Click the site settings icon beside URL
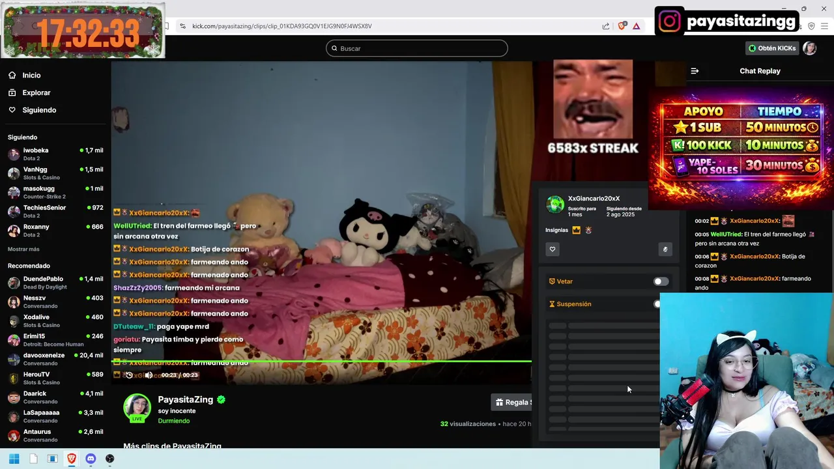 tap(182, 26)
